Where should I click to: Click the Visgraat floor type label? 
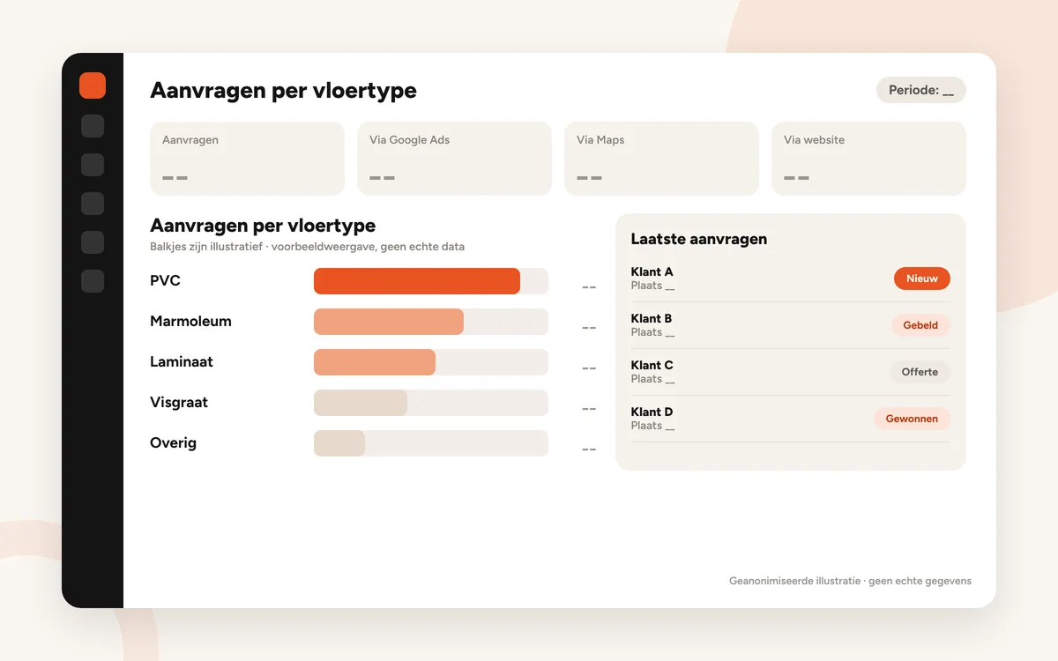[179, 403]
